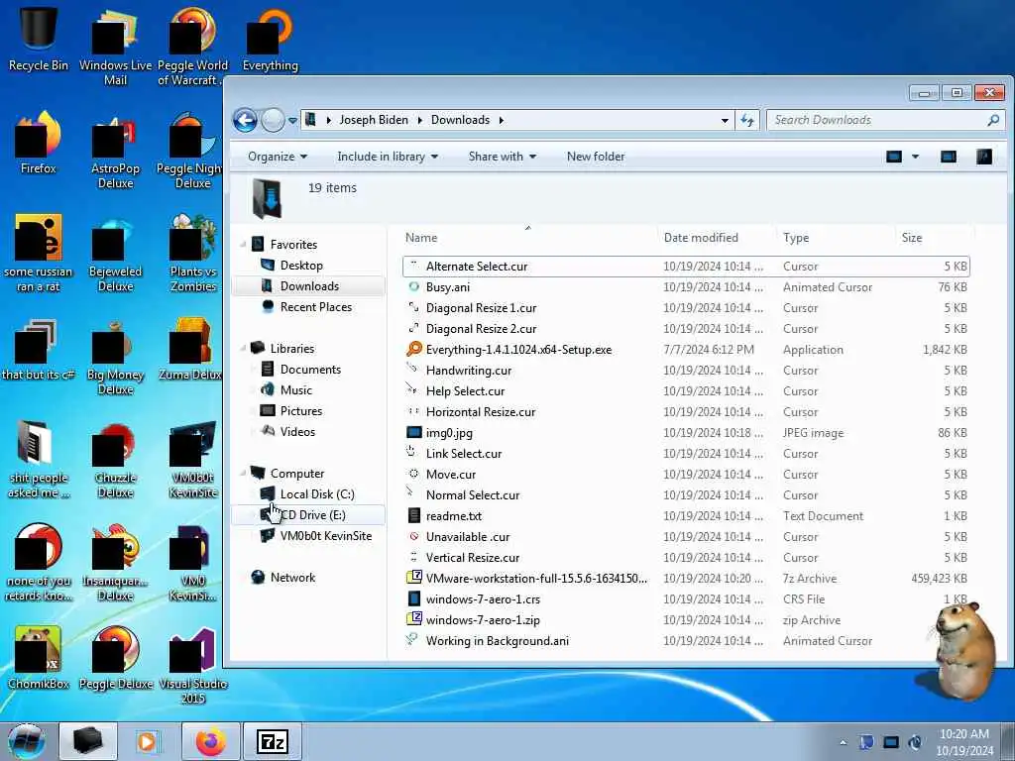Screen dimensions: 1015x761
Task: Open the Share with menu
Action: 503,157
